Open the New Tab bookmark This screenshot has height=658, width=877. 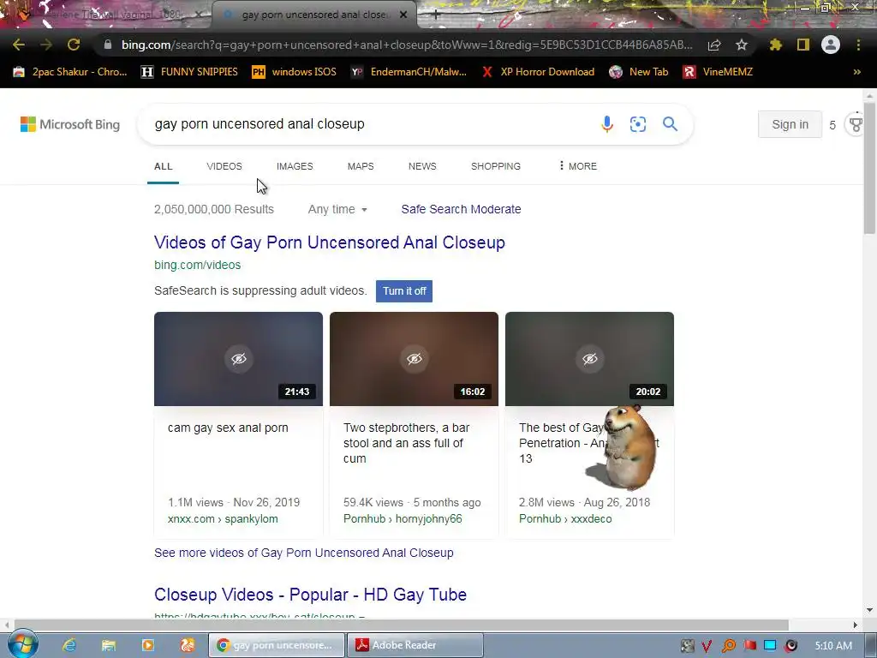coord(639,72)
